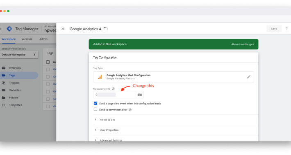Open Default Workspace selector

[19, 55]
